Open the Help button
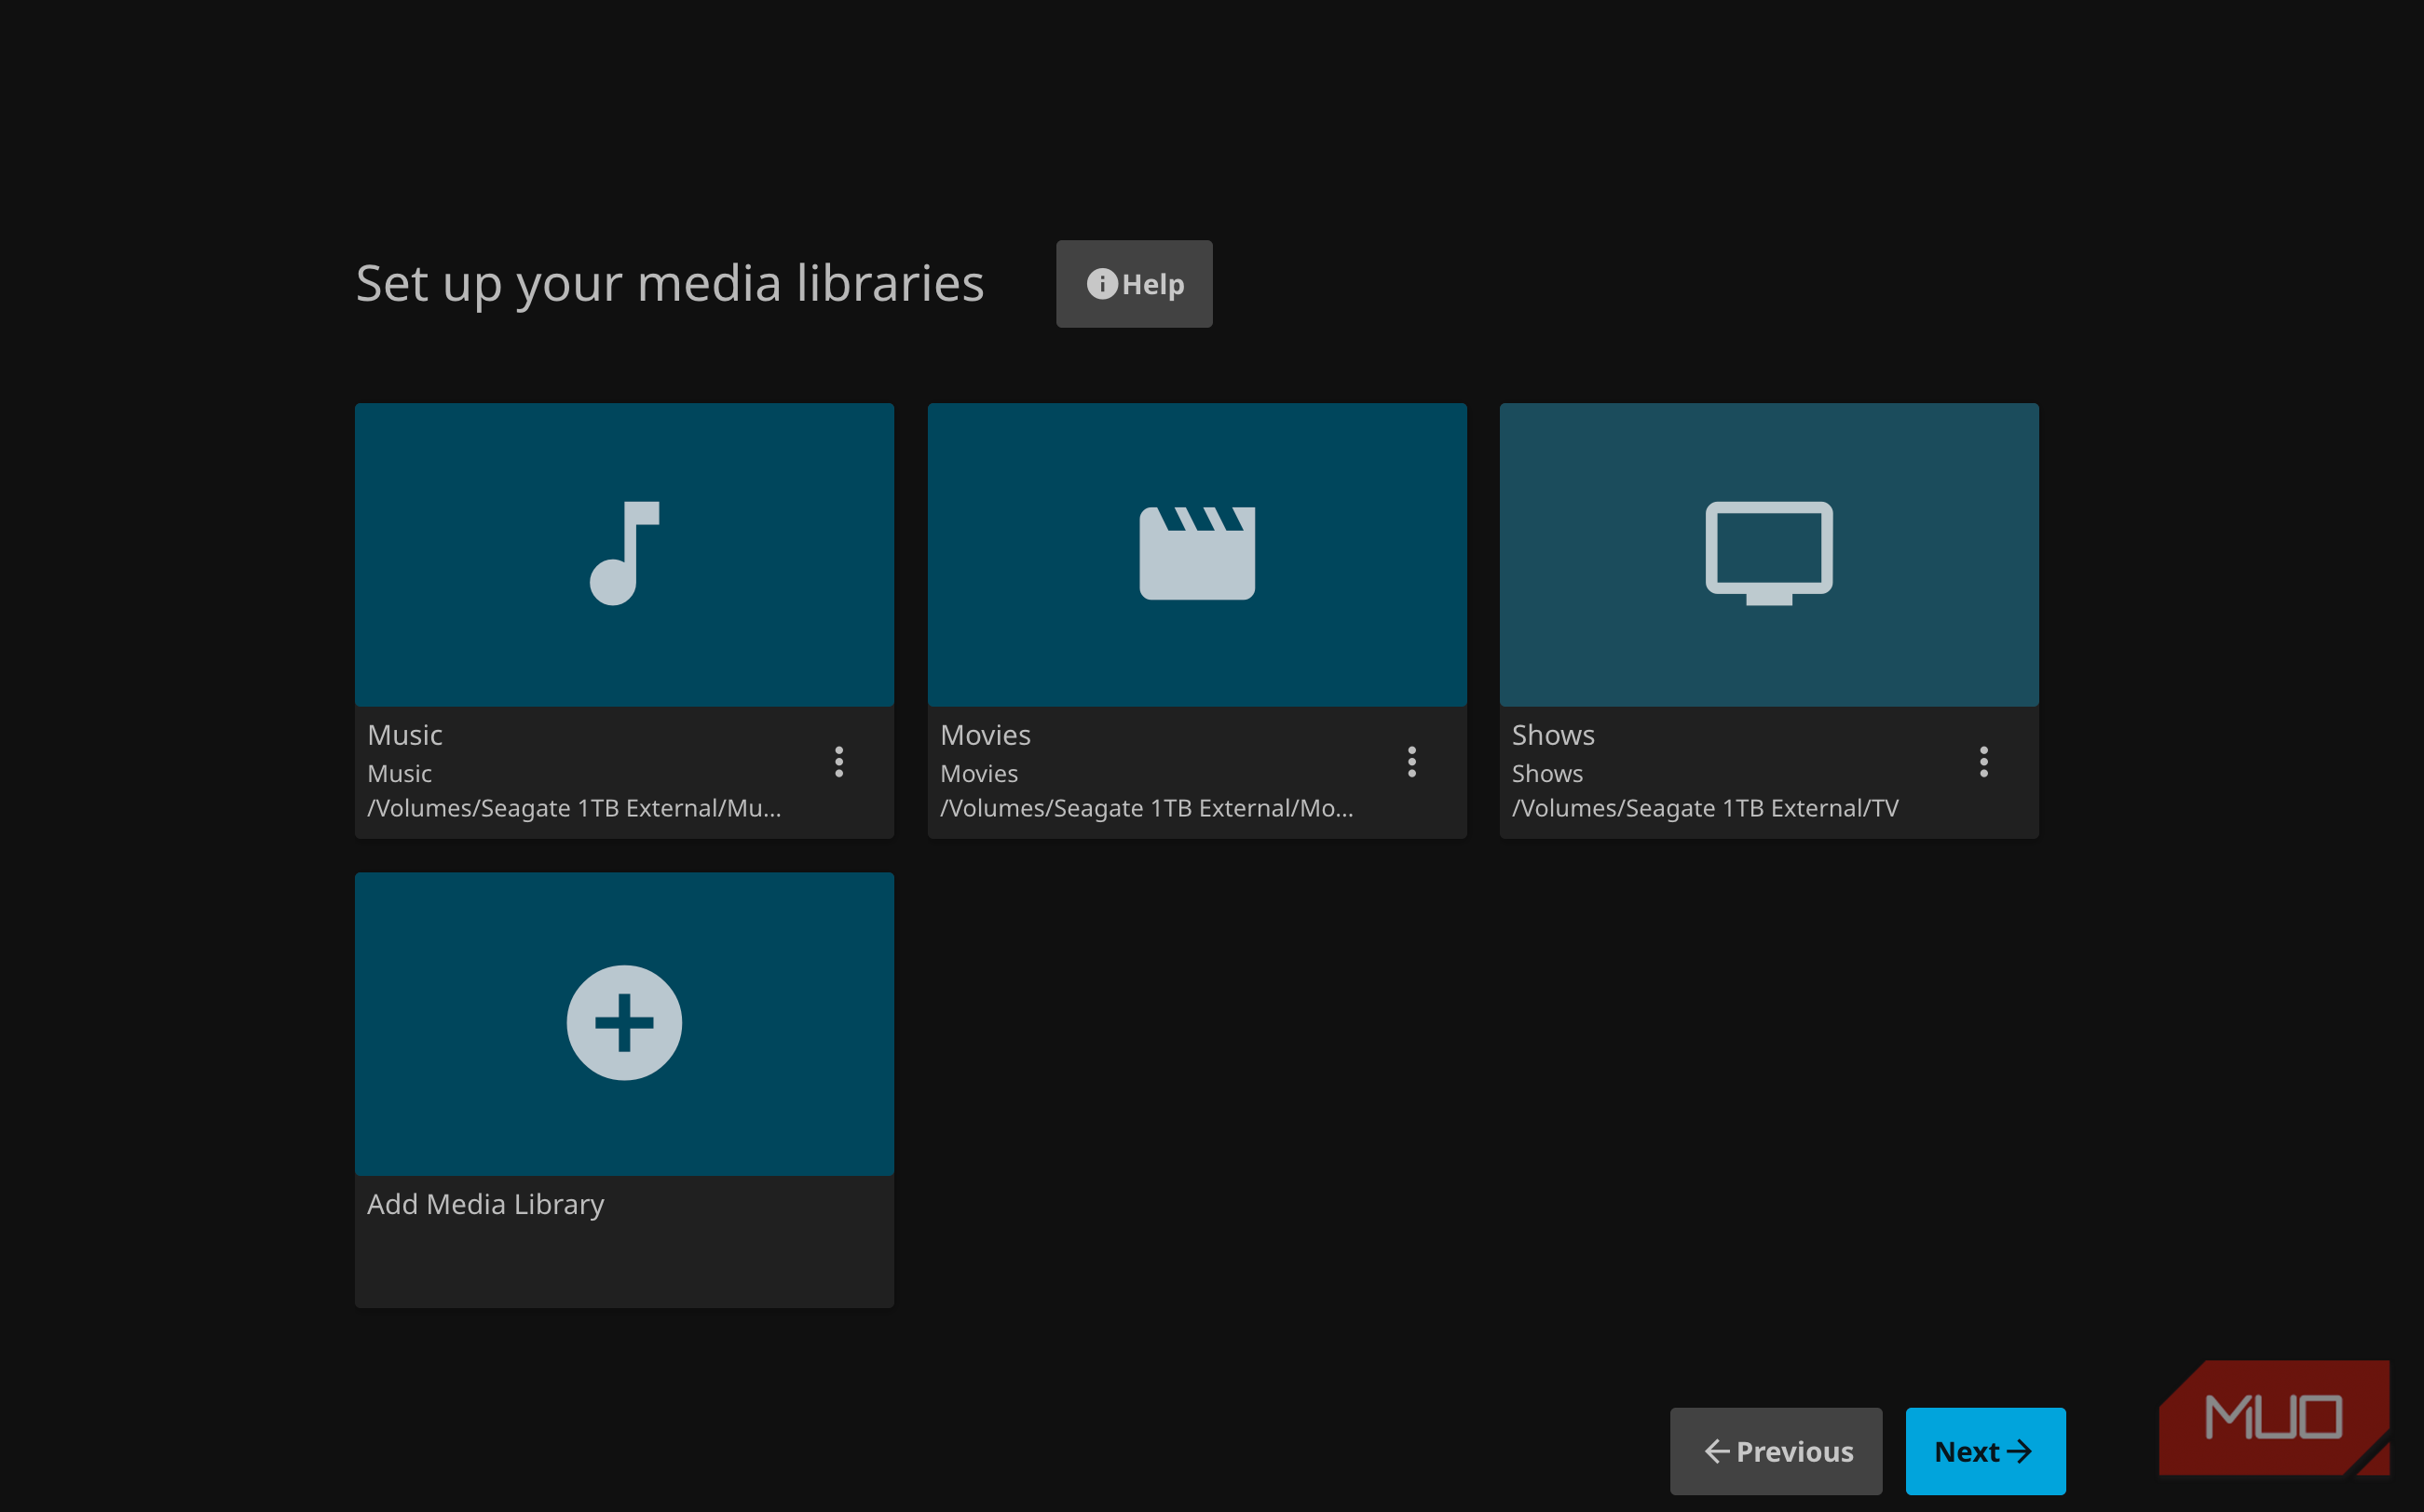The height and width of the screenshot is (1512, 2424). (1135, 284)
